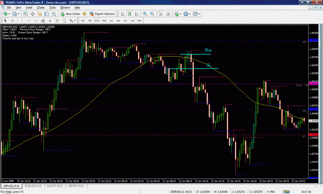Select the SL label on chart
Screen dimensions: 323x194
click(x=209, y=65)
